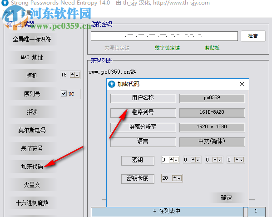Click the 序列号 generator button
This screenshot has height=217, width=272.
click(x=32, y=94)
